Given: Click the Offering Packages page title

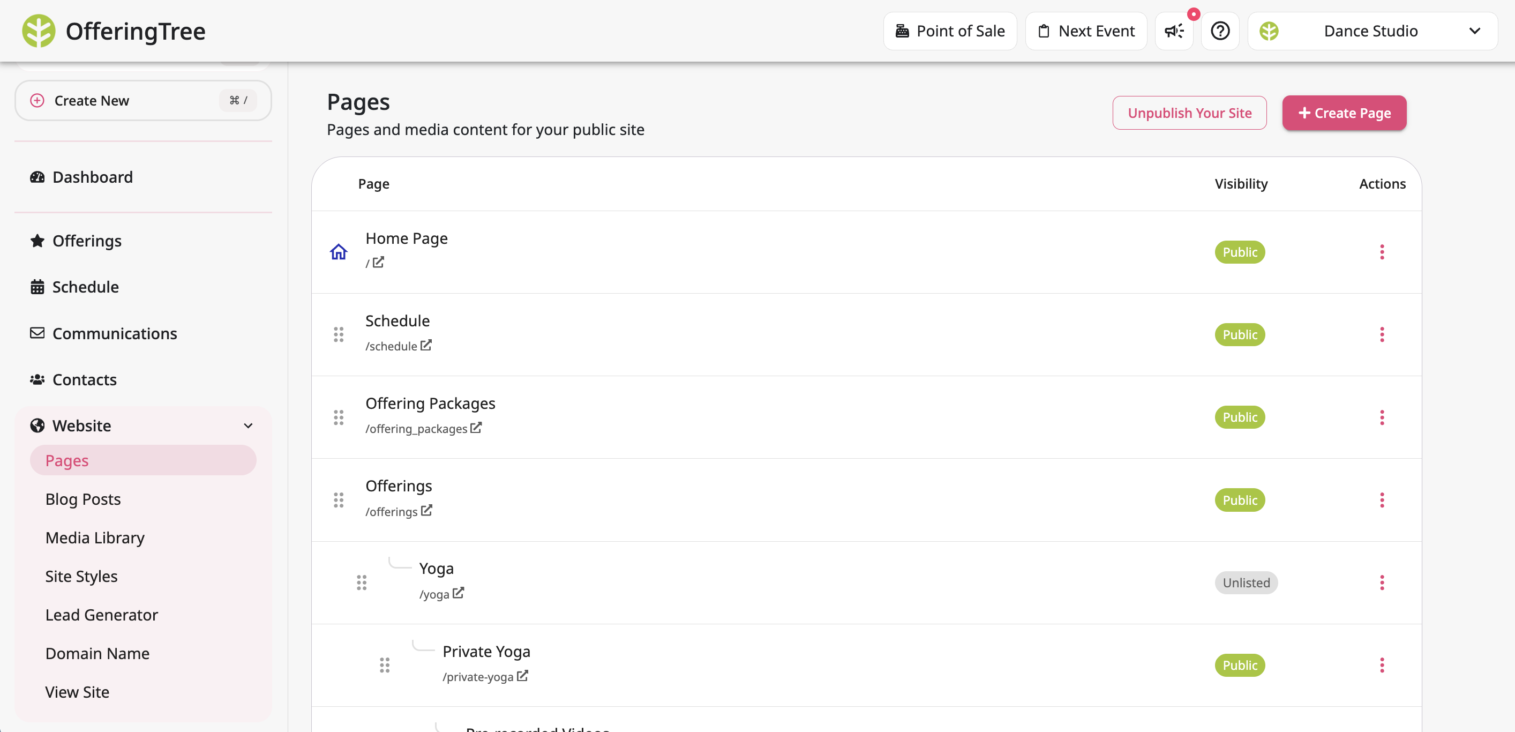Looking at the screenshot, I should 430,403.
